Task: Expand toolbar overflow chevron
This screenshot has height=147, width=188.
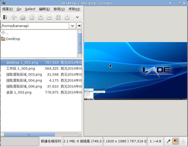Action: [x=77, y=17]
